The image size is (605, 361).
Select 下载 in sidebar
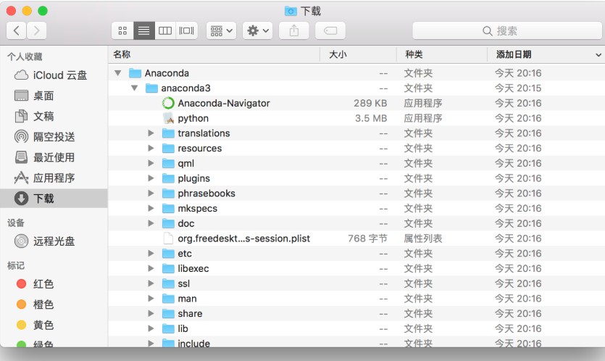point(54,199)
